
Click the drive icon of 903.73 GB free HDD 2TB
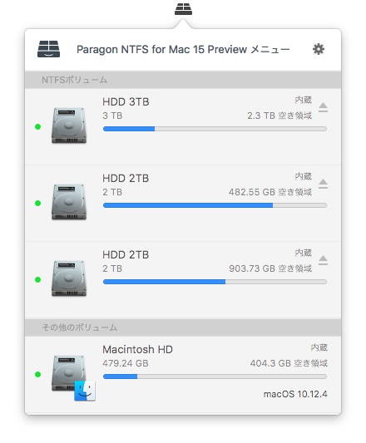click(x=69, y=278)
